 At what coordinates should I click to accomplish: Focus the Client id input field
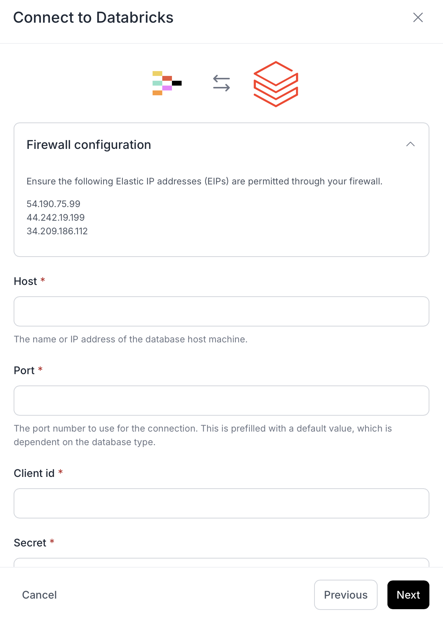coord(221,503)
